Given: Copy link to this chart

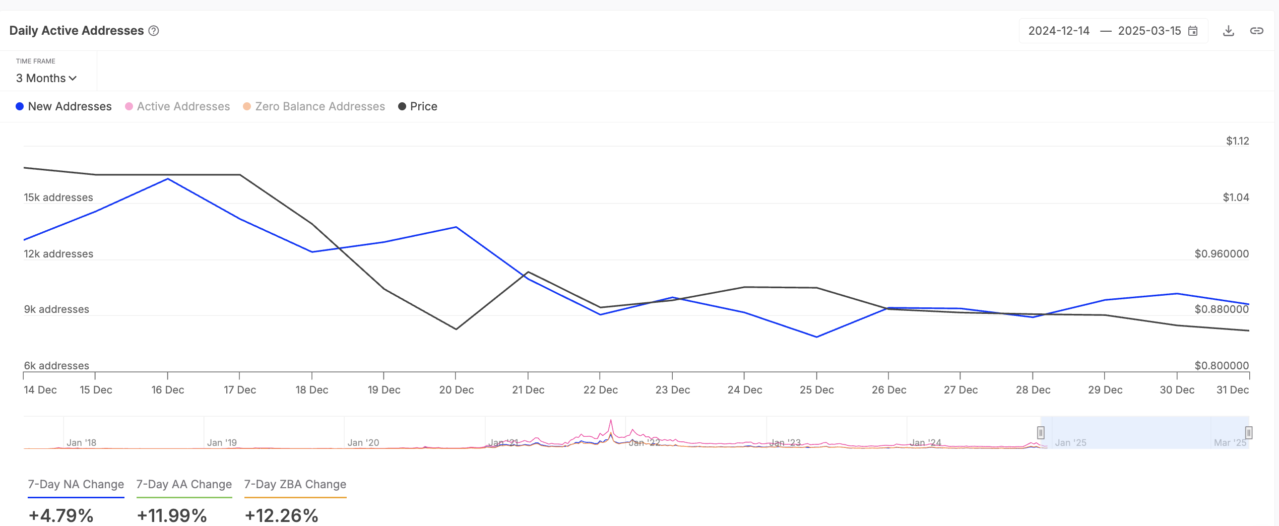Looking at the screenshot, I should tap(1257, 31).
